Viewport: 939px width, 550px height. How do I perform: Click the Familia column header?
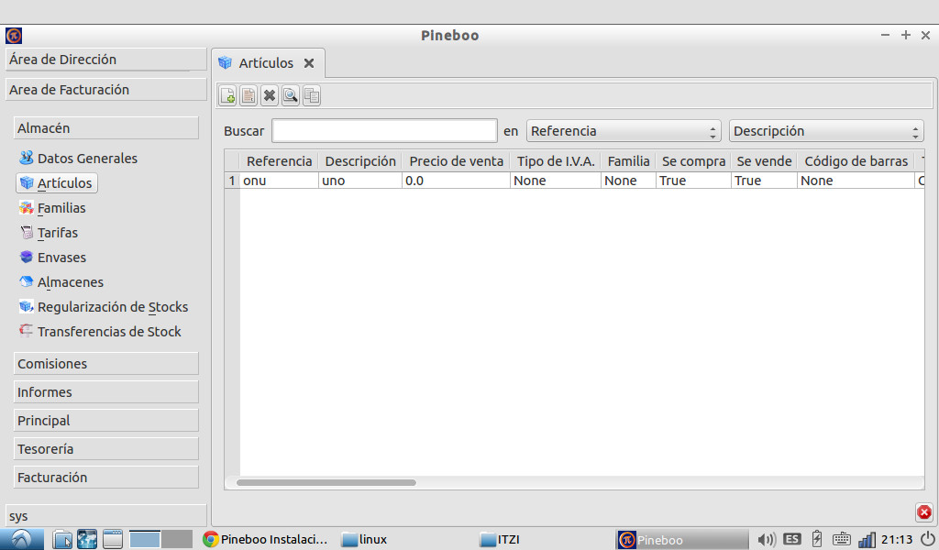click(x=628, y=161)
